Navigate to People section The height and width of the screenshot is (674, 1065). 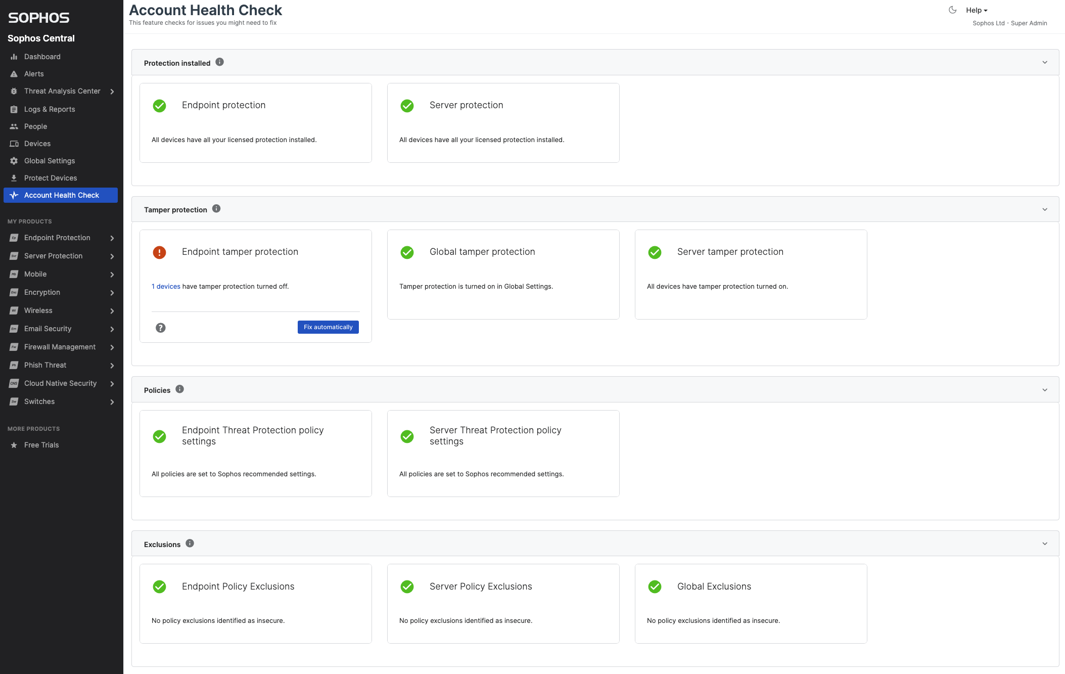[35, 126]
